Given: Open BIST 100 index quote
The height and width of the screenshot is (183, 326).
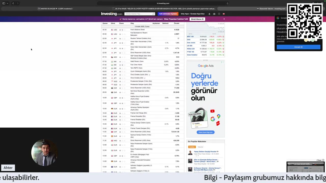Looking at the screenshot, I should pos(190,37).
